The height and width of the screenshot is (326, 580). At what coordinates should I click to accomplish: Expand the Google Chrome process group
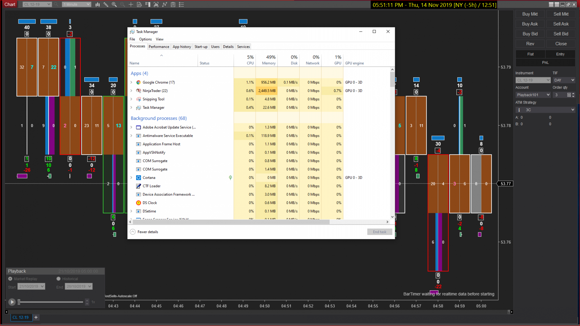pos(131,82)
